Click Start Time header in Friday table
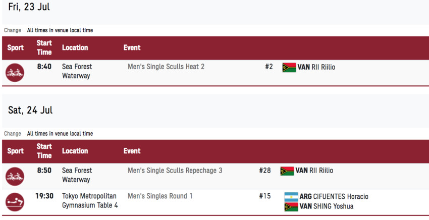This screenshot has width=429, height=220. pos(44,47)
